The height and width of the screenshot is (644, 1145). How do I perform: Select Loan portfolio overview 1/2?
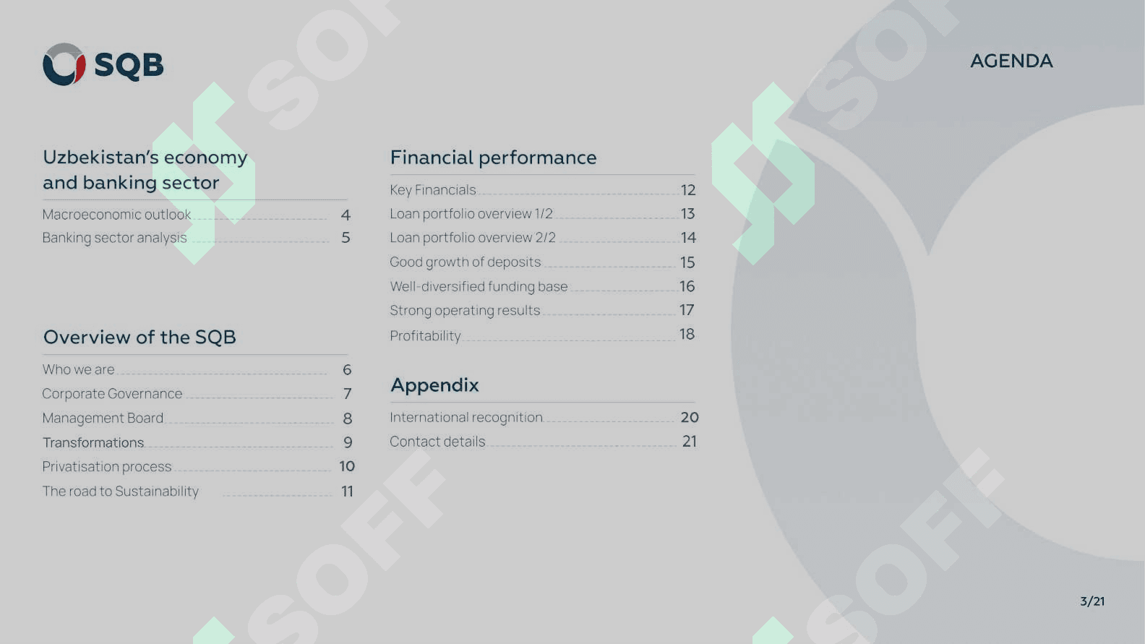(471, 214)
